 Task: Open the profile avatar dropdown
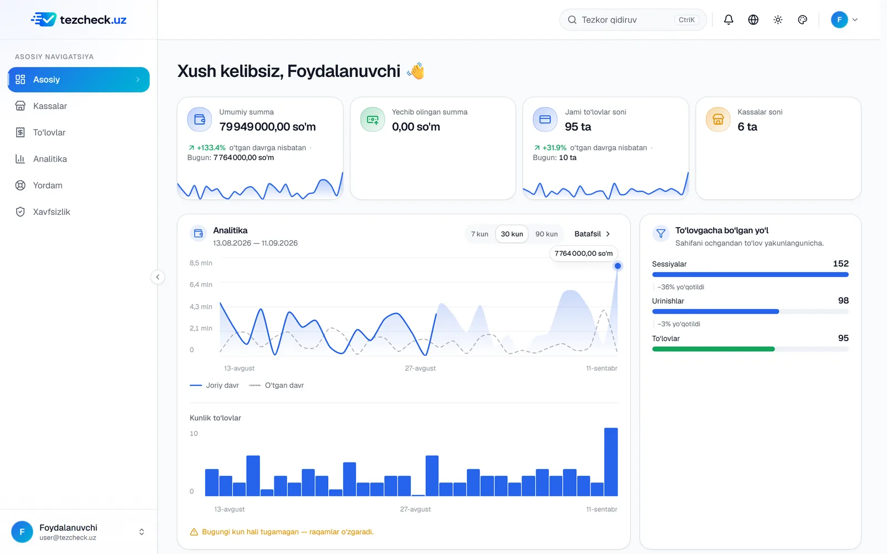(x=844, y=20)
